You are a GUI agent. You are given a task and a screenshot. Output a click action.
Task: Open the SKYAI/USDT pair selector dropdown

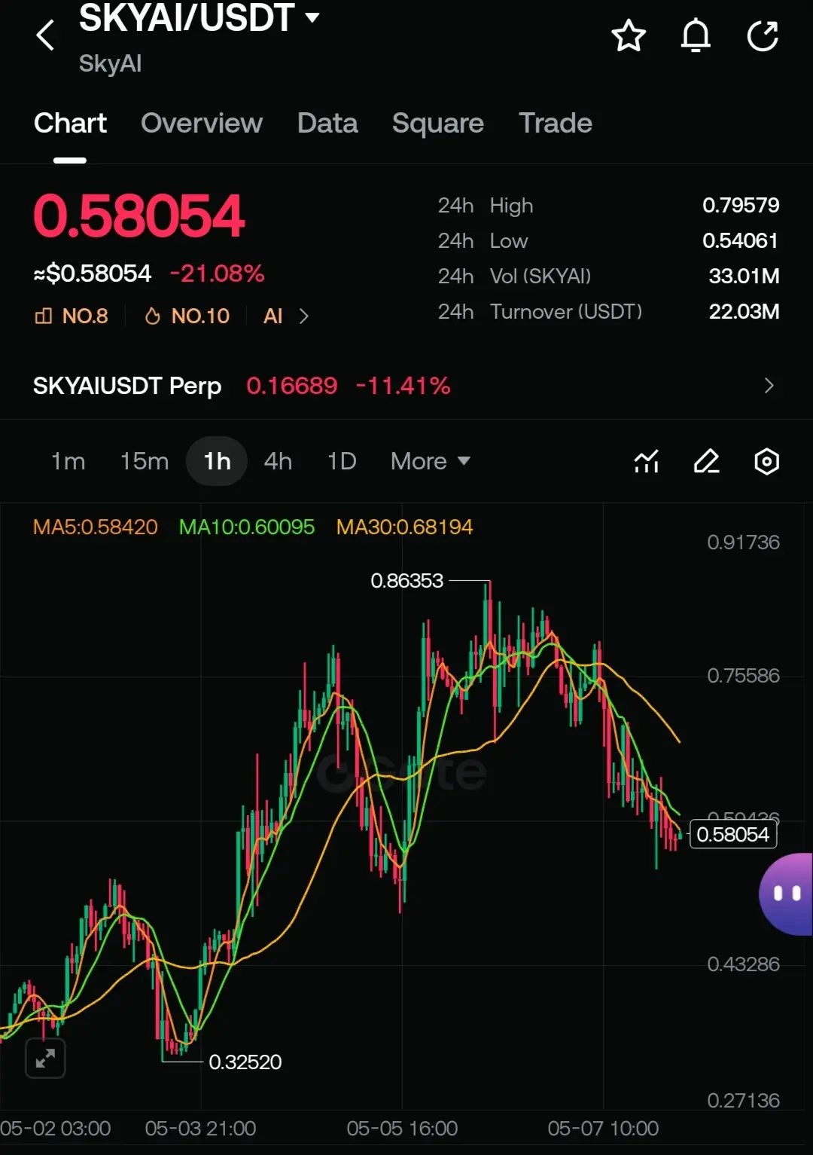pyautogui.click(x=199, y=18)
